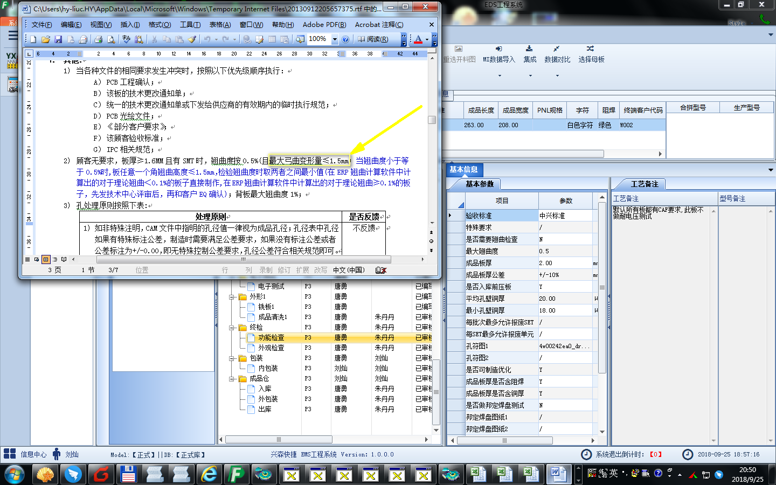This screenshot has width=776, height=485.
Task: Open the 文件(F) menu
Action: 41,25
